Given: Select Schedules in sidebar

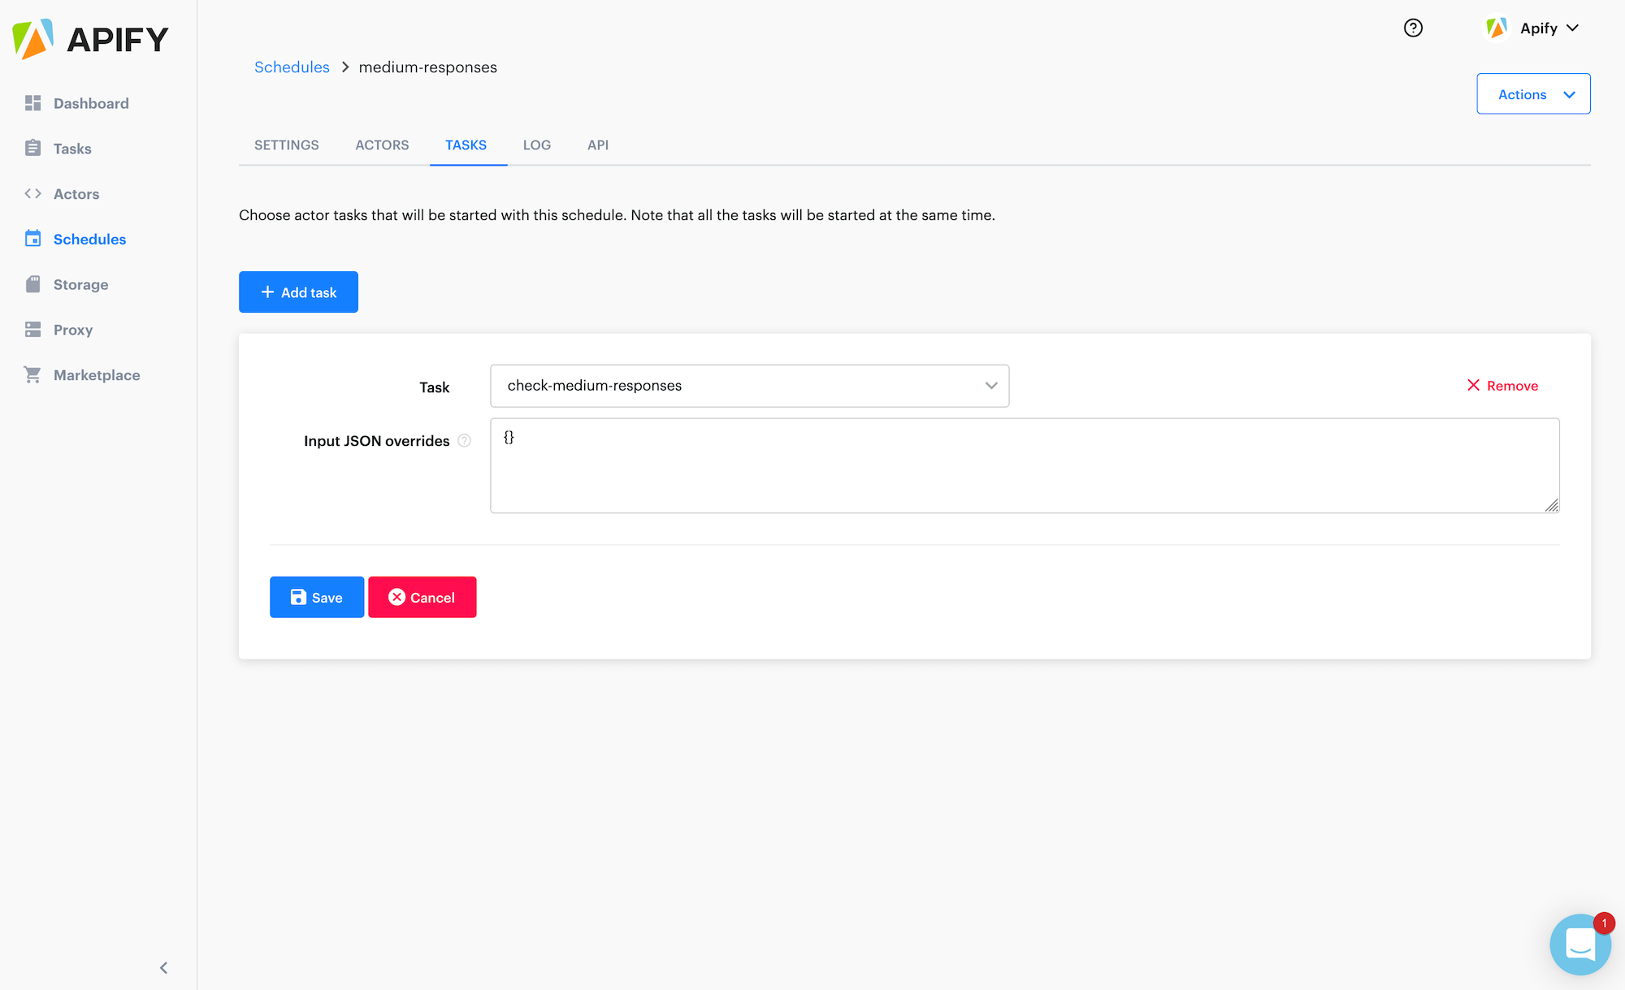Looking at the screenshot, I should click(x=89, y=240).
